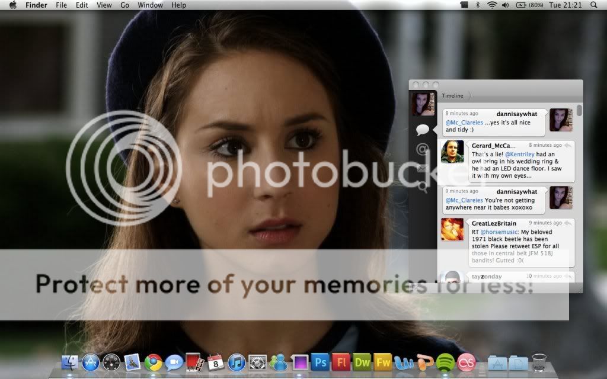Select the Timeline speech bubble icon
The image size is (607, 379).
(x=422, y=129)
